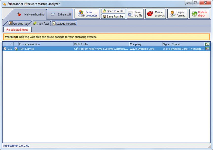This screenshot has width=213, height=150.
Task: Select the Item fixer tab
Action: (41, 24)
